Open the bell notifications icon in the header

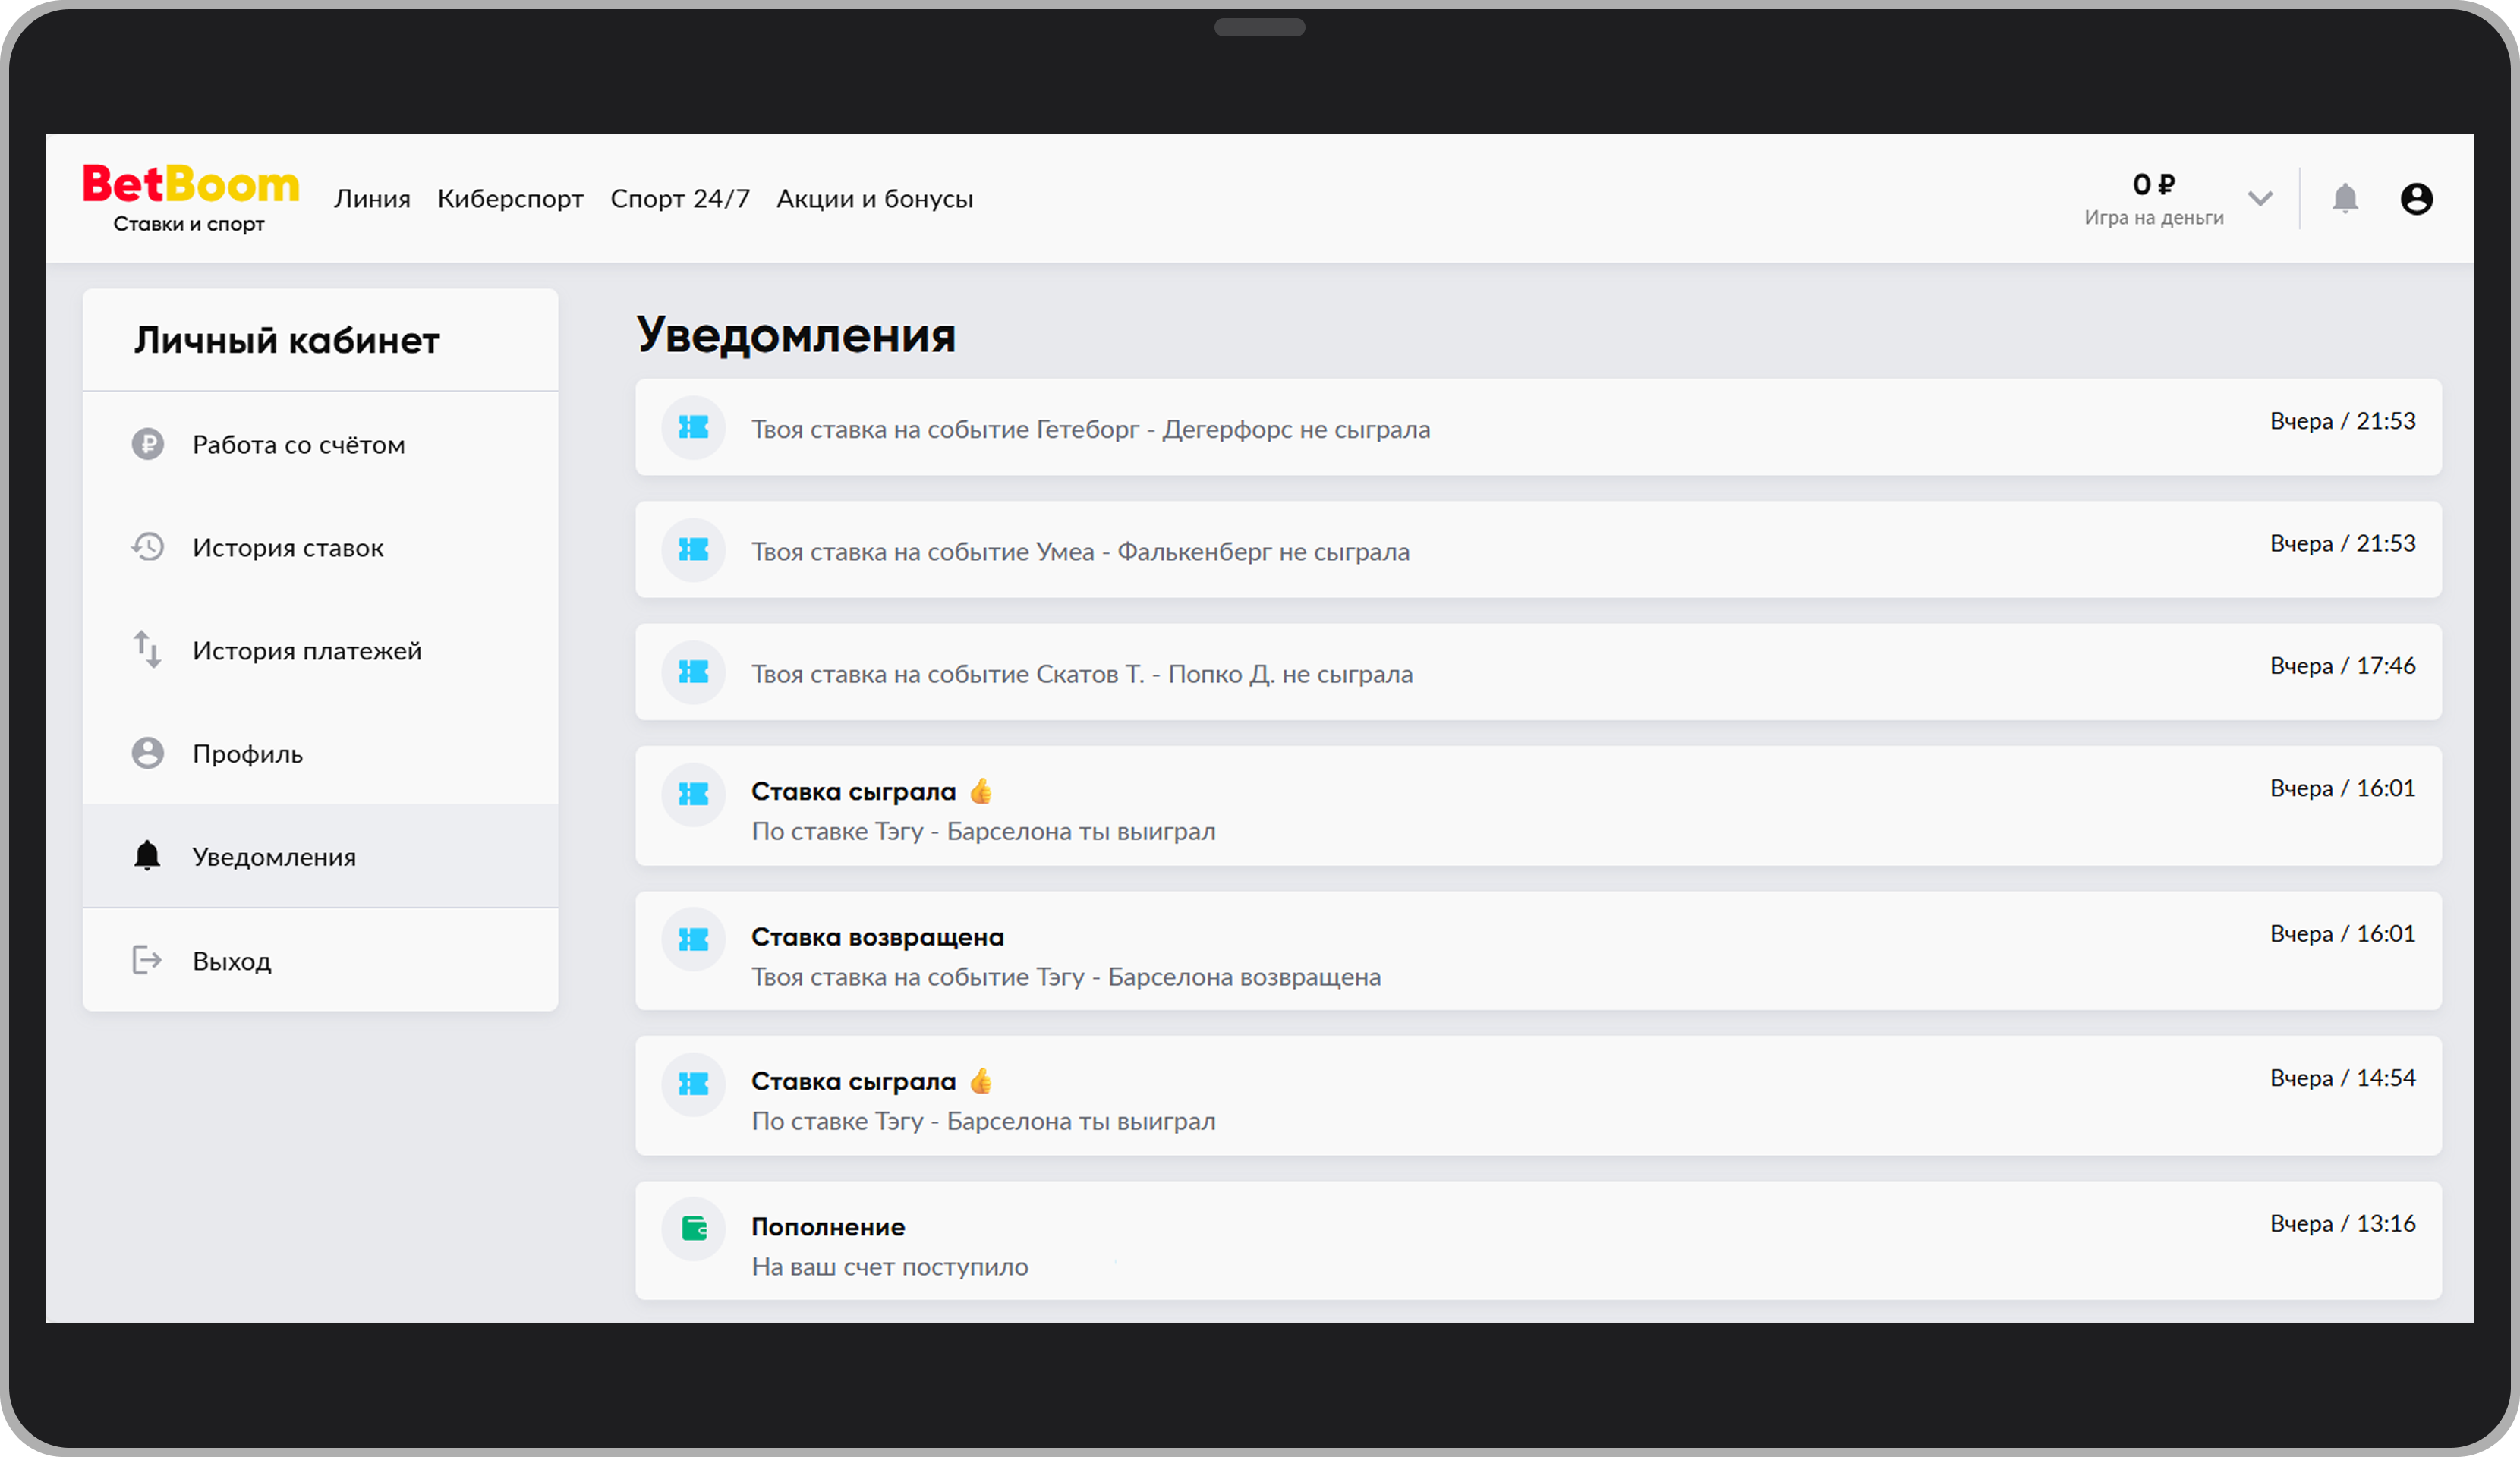point(2346,198)
